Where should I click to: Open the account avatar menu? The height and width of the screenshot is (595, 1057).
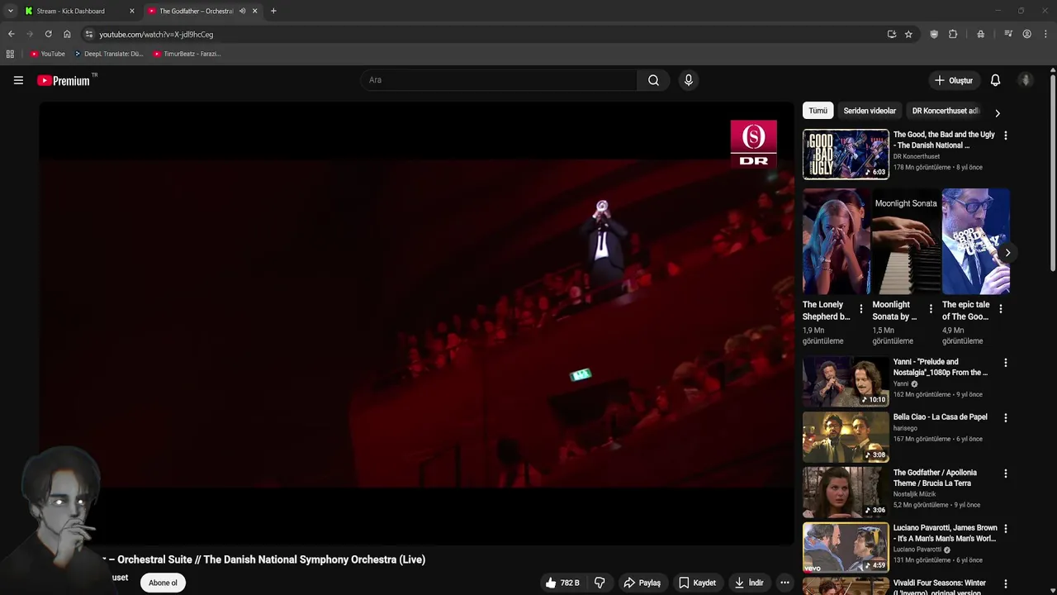pyautogui.click(x=1026, y=80)
